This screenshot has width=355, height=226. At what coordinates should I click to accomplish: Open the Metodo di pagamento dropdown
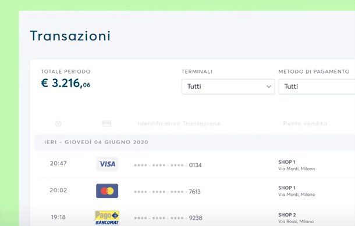(317, 87)
